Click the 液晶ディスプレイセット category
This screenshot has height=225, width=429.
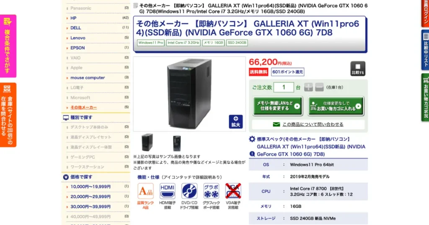click(x=91, y=137)
